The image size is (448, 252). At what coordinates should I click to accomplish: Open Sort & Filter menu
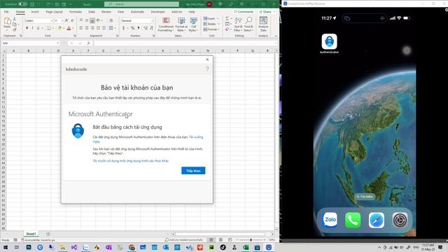pos(238,24)
